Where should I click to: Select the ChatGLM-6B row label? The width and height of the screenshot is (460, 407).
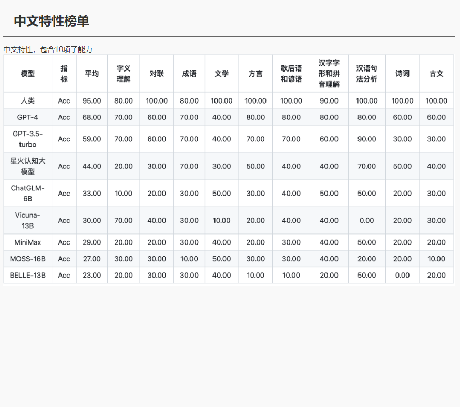click(27, 194)
